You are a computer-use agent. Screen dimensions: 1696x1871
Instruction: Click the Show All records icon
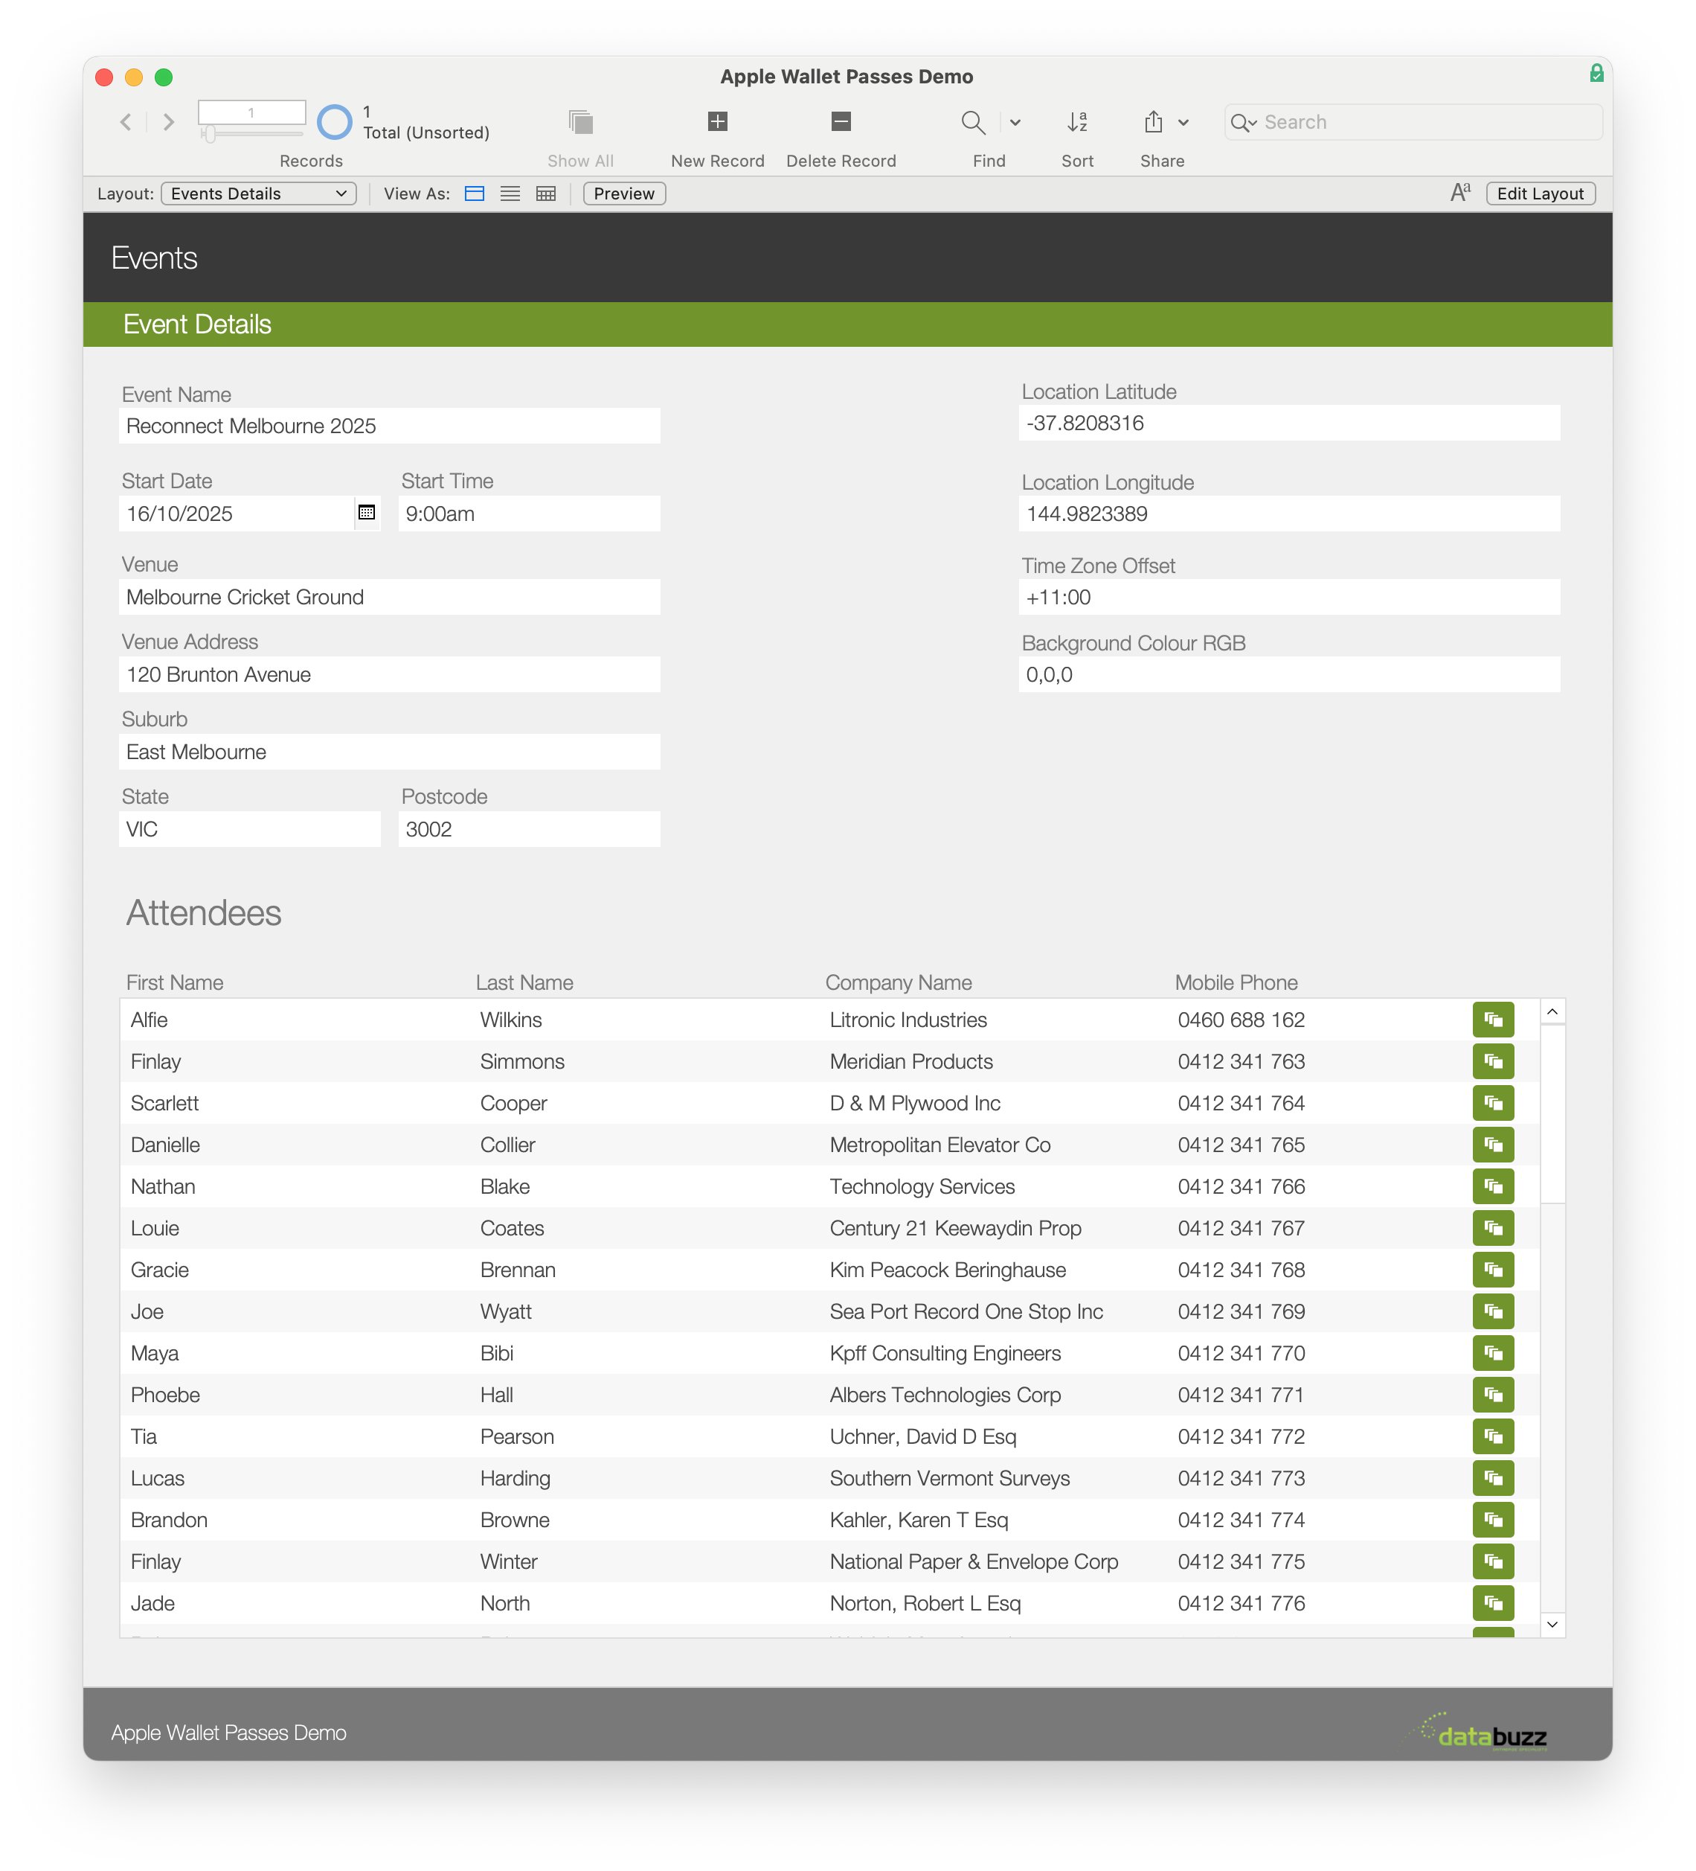tap(580, 121)
